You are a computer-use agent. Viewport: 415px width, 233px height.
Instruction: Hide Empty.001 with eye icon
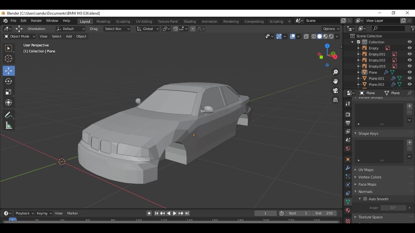[410, 54]
